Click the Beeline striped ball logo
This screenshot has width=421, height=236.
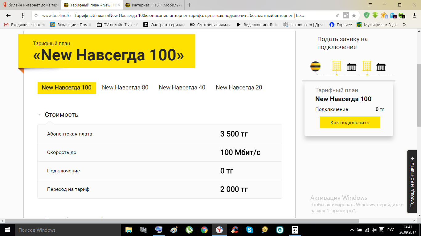coord(315,66)
